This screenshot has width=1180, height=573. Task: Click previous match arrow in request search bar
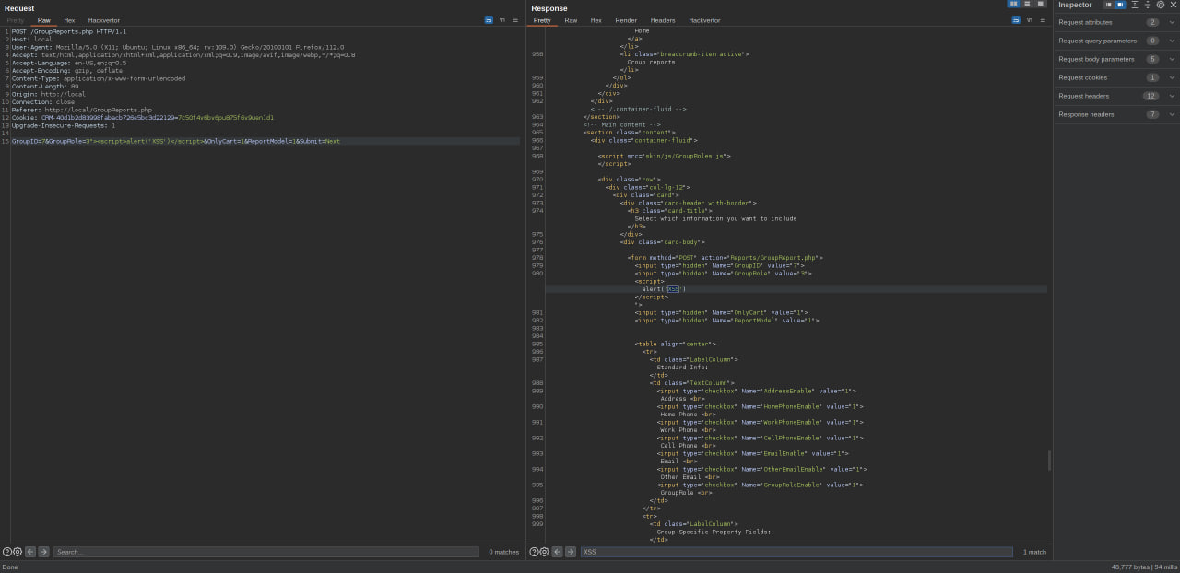tap(30, 552)
